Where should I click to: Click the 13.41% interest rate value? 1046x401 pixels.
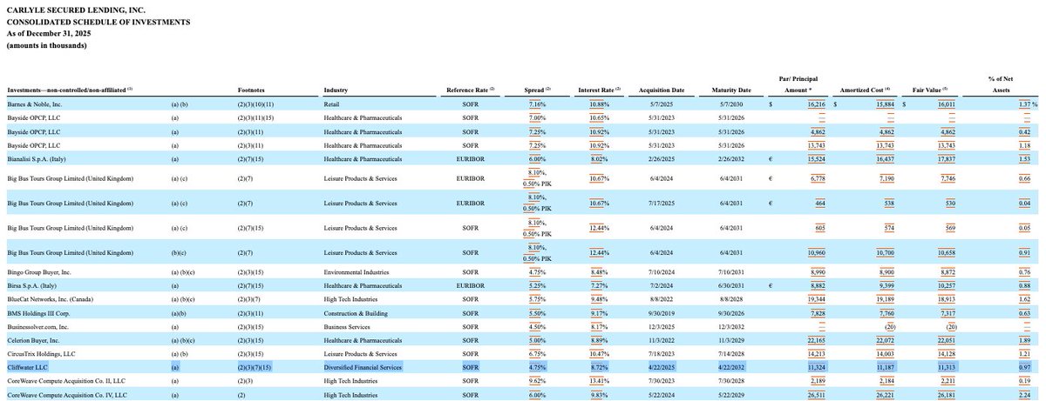(x=601, y=381)
